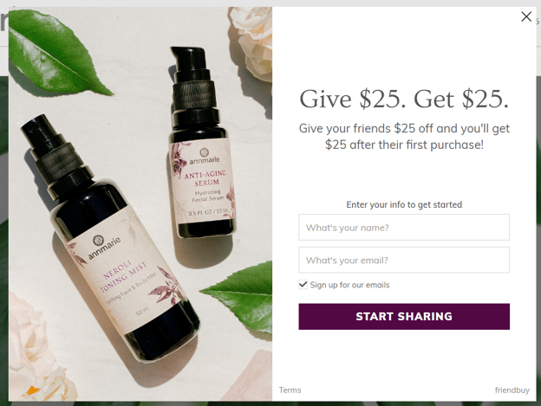The height and width of the screenshot is (406, 541).
Task: Click the white rose at the top of the photo
Action: click(x=251, y=43)
